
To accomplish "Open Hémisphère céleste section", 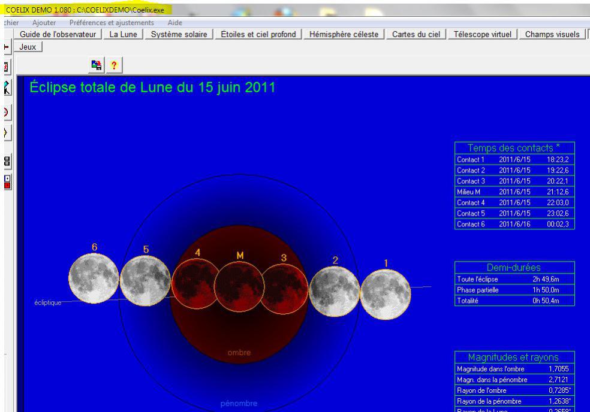I will coord(344,34).
